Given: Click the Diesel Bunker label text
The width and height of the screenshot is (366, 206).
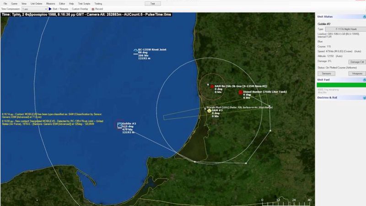Looking at the screenshot, I should pos(265,92).
